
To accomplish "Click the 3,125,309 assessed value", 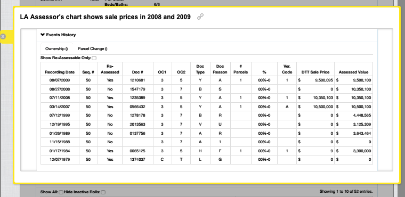I will click(362, 125).
